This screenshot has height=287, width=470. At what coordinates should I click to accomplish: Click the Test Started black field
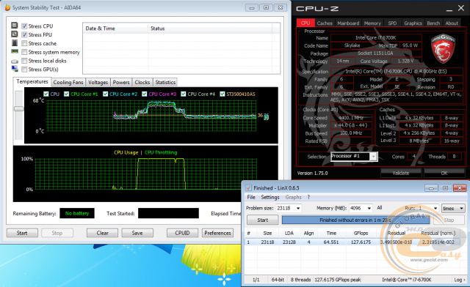[x=168, y=213]
